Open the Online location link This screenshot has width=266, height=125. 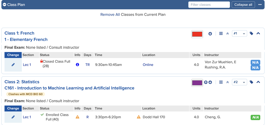click(148, 65)
